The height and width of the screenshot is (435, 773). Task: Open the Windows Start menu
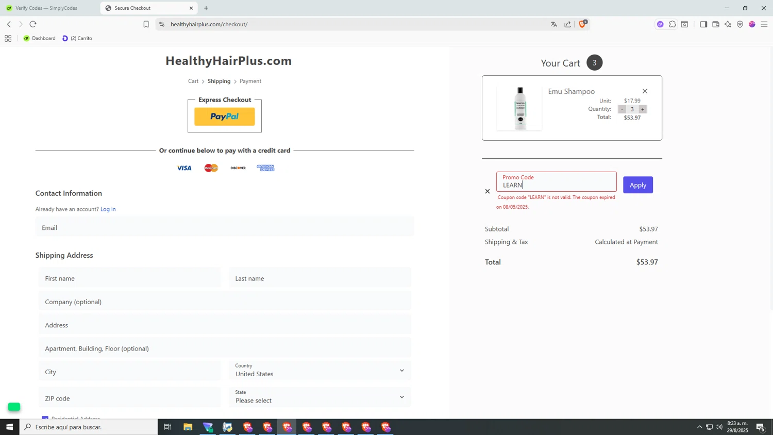point(9,427)
